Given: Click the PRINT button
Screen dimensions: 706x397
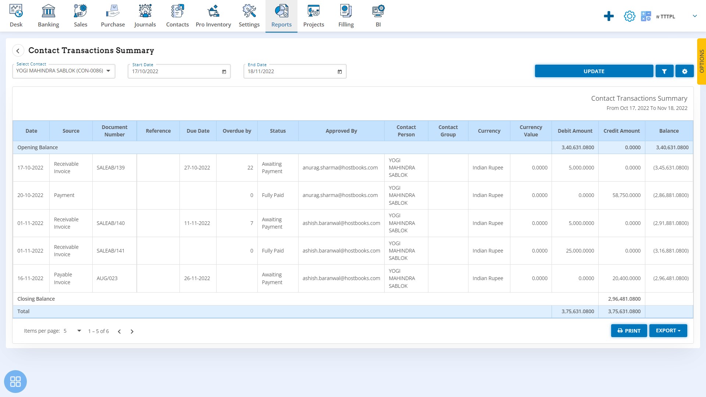Looking at the screenshot, I should pyautogui.click(x=629, y=330).
